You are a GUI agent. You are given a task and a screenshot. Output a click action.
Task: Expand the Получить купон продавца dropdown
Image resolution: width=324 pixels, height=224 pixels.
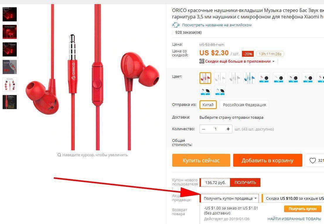pos(230,199)
